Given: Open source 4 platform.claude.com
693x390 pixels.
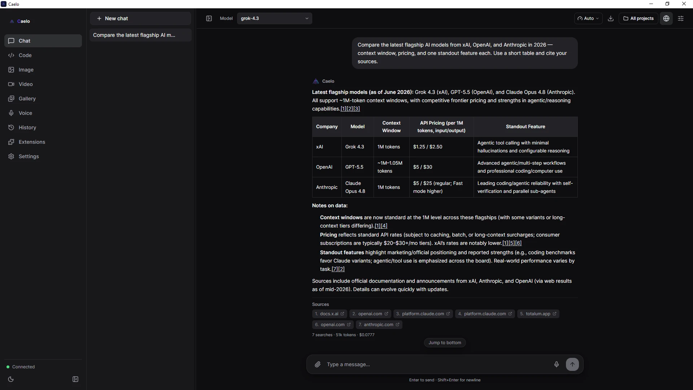Looking at the screenshot, I should click(485, 314).
